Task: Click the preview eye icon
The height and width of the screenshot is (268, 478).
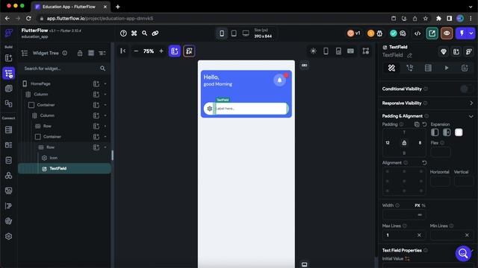Action: [447, 33]
